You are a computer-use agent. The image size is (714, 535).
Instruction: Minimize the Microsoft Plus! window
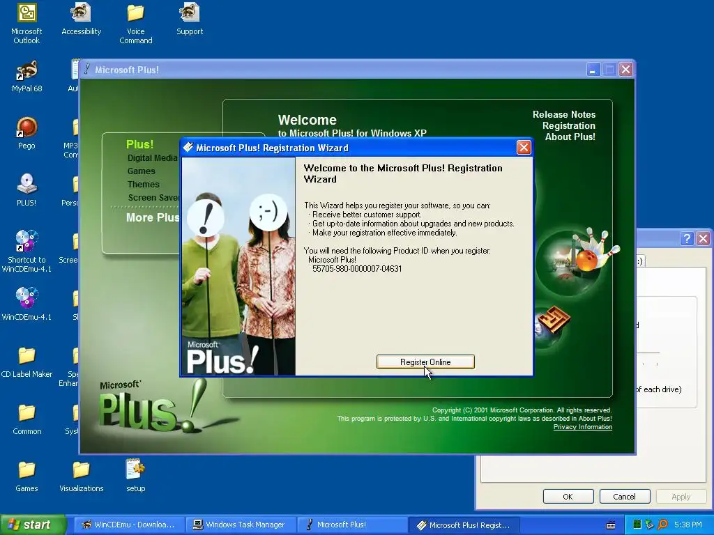coord(593,70)
